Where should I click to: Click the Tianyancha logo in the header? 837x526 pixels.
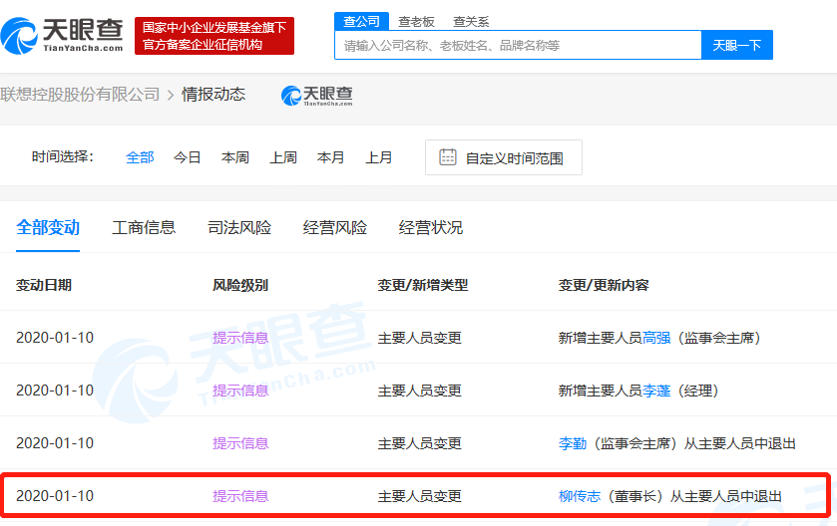click(x=62, y=36)
